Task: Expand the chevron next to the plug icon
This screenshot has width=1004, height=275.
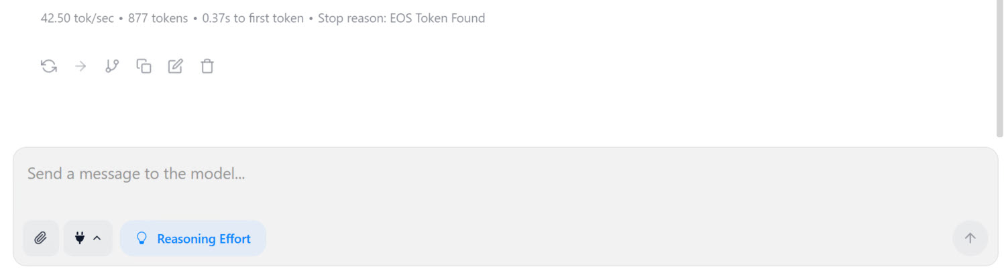Action: [97, 238]
